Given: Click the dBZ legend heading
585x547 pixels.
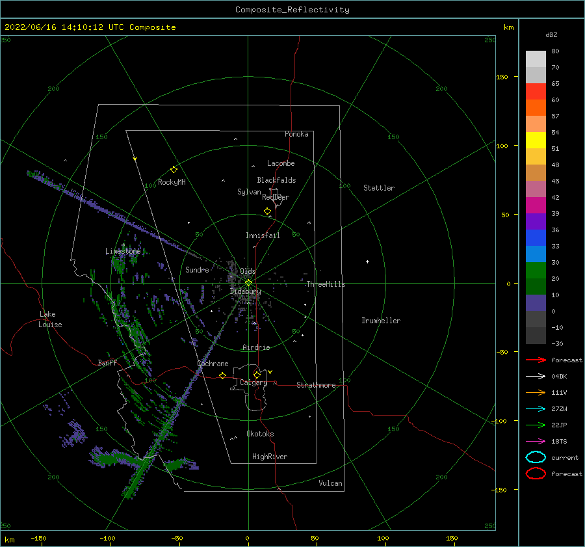Looking at the screenshot, I should click(551, 34).
